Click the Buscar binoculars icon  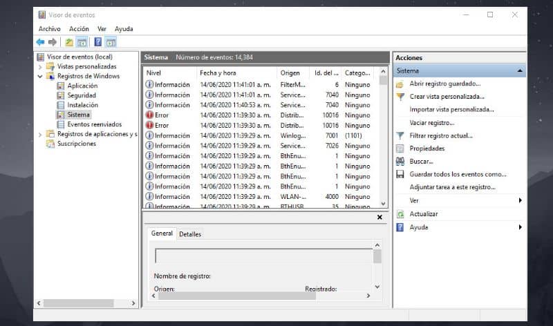(400, 162)
